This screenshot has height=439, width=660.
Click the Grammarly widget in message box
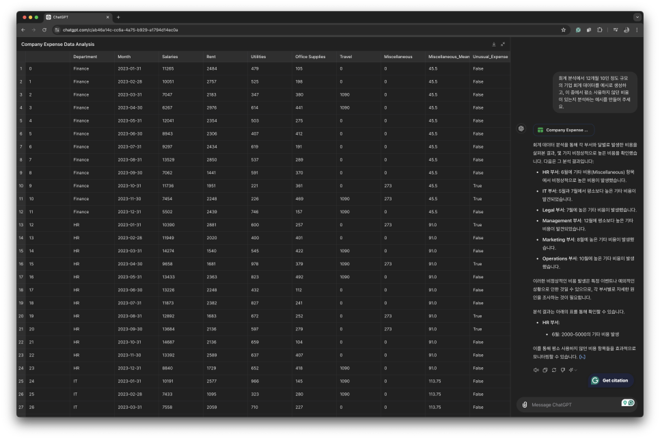[x=628, y=403]
